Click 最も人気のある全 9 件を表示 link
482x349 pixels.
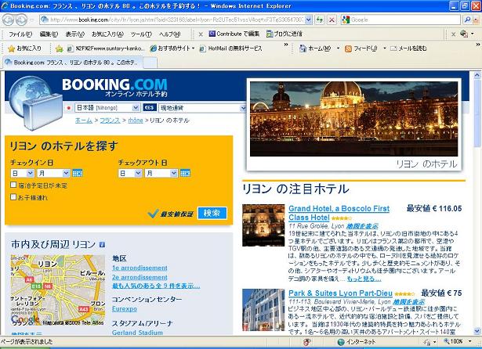pyautogui.click(x=156, y=286)
